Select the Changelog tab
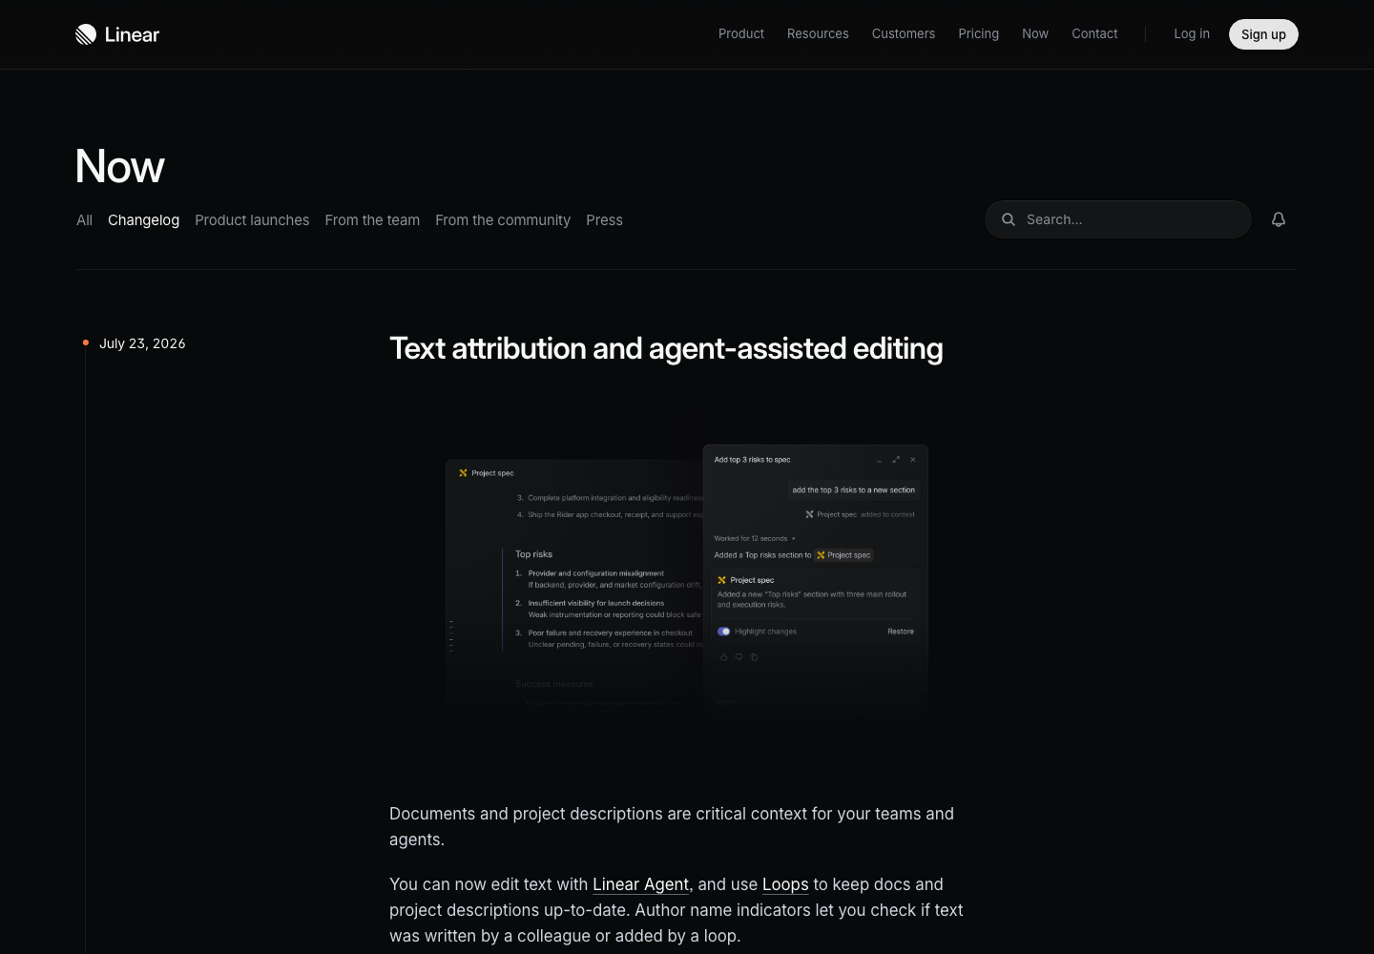Screen dimensions: 1374x954 pos(143,220)
